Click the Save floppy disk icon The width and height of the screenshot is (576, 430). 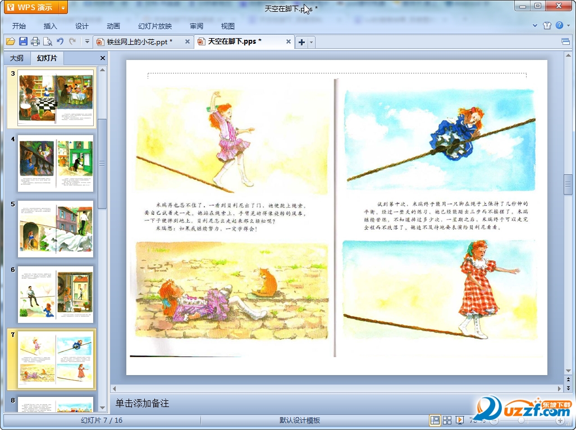point(23,41)
